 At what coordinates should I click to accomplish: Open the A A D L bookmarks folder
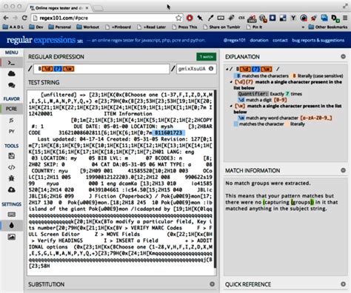coord(13,27)
